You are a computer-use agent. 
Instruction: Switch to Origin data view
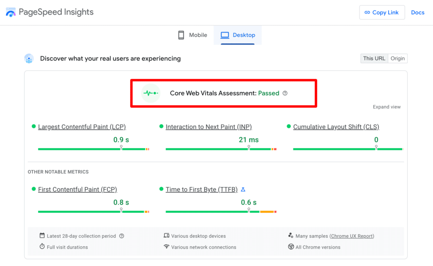(x=397, y=58)
